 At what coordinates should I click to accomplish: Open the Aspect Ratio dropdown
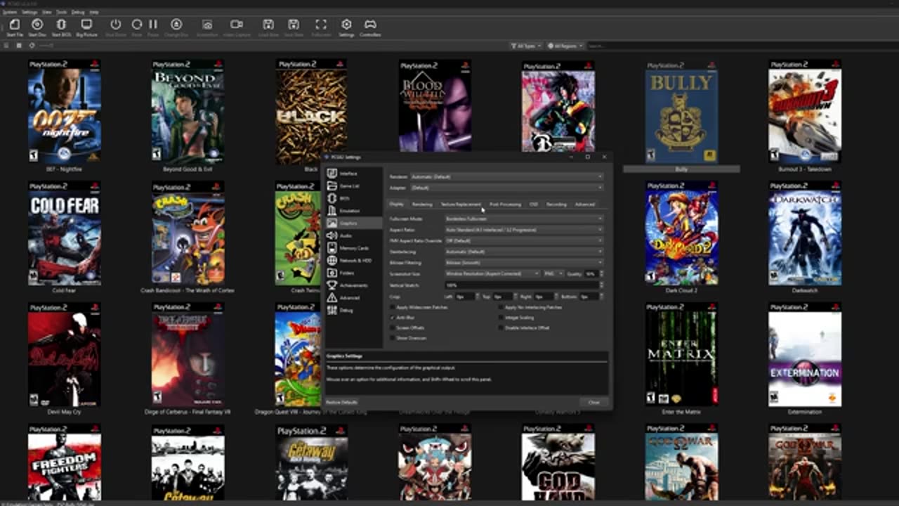[x=524, y=230]
